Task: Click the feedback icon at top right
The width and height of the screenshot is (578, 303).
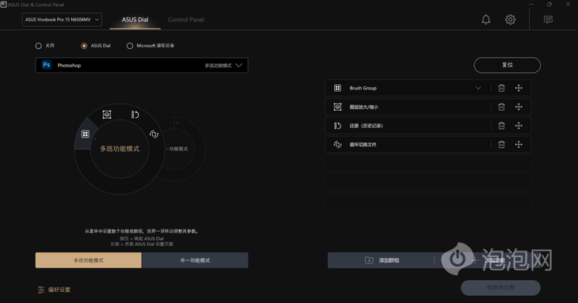Action: coord(548,20)
